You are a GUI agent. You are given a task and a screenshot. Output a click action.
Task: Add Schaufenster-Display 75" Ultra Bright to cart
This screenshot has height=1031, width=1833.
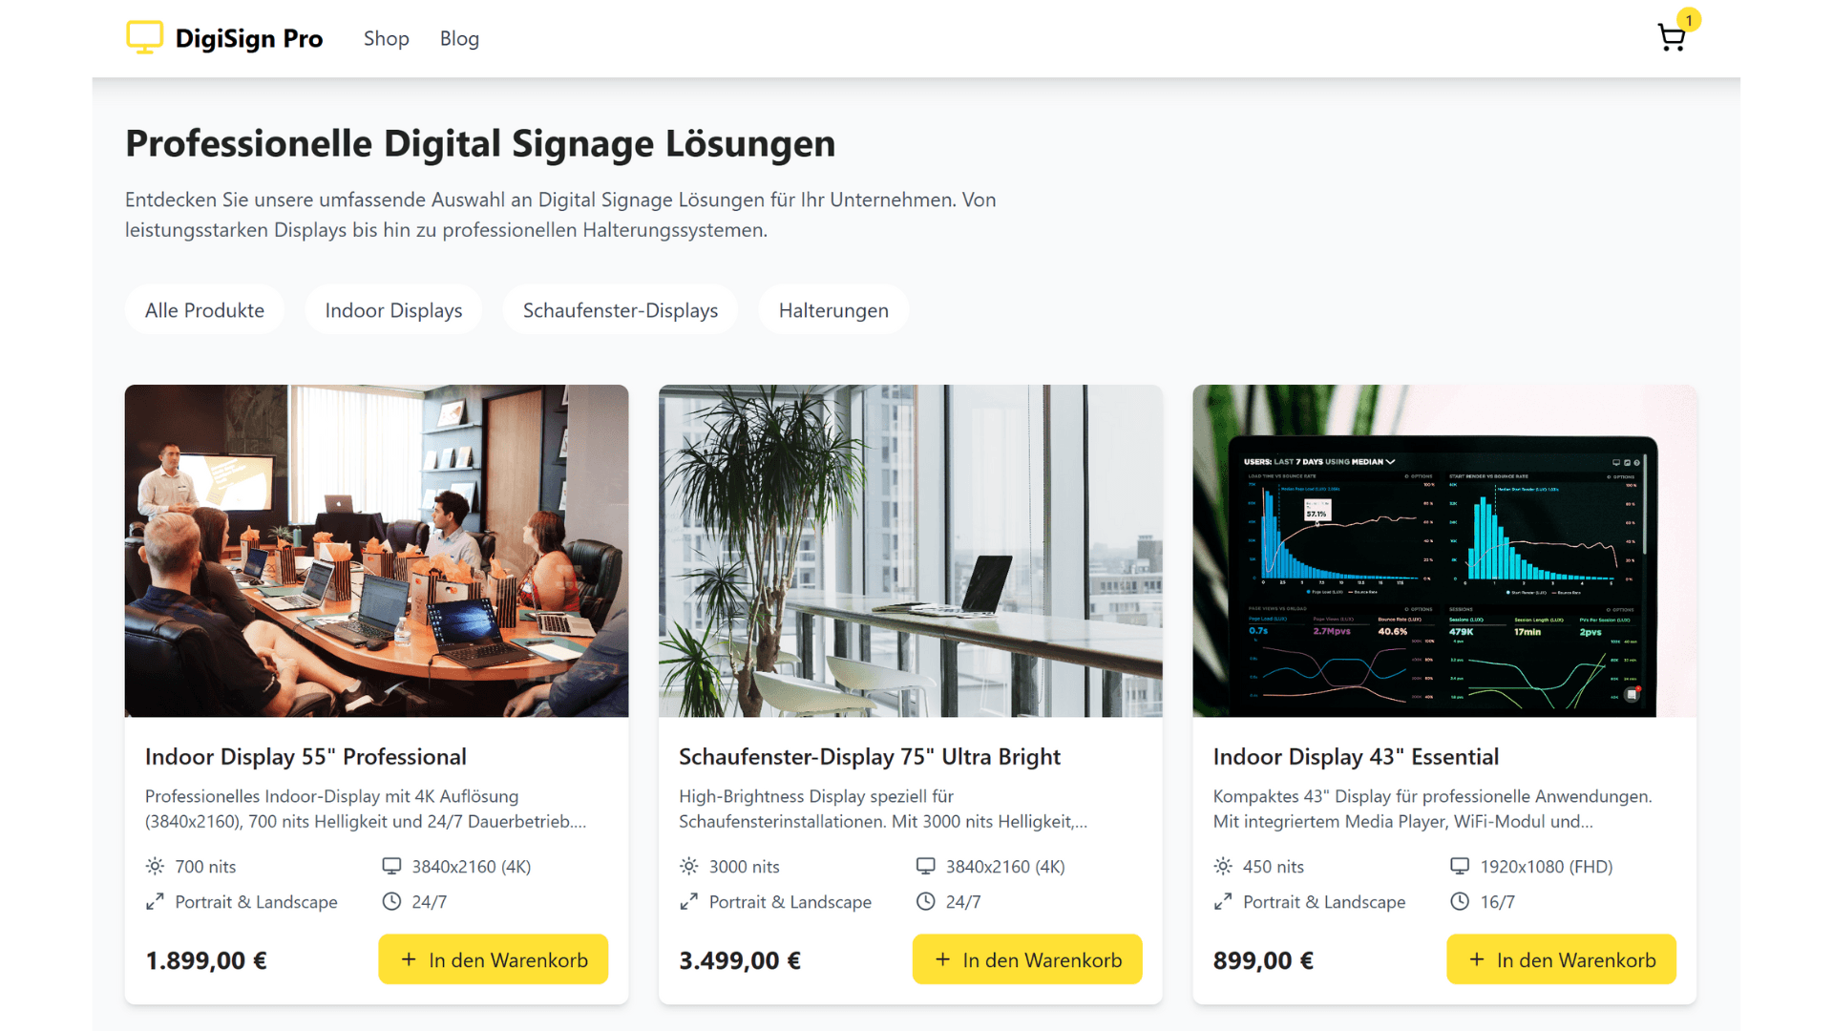tap(1027, 959)
